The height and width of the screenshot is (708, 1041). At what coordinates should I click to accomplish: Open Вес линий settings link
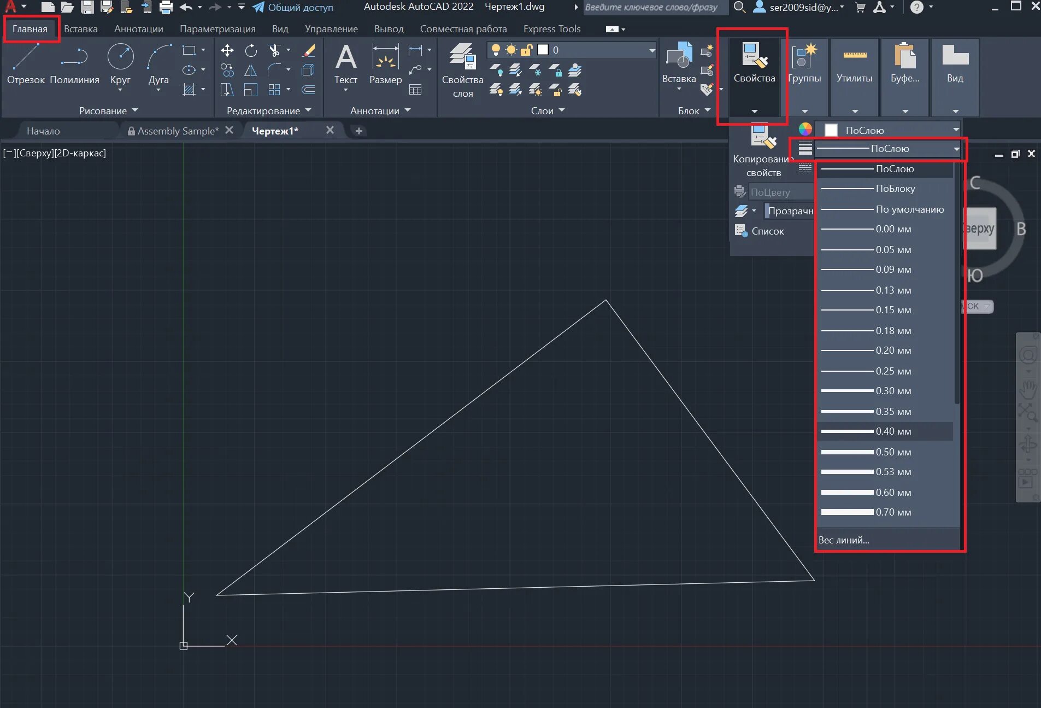pos(844,540)
